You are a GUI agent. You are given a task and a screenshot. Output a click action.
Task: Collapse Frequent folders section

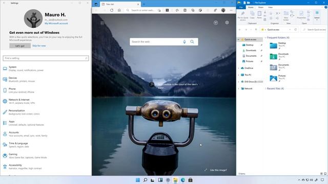pos(265,38)
